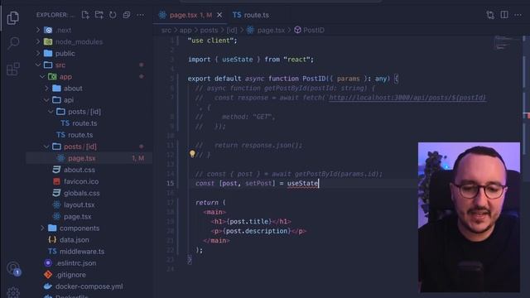Close the page.tsx editor tab
Viewport: 530px width, 298px height.
click(x=219, y=15)
